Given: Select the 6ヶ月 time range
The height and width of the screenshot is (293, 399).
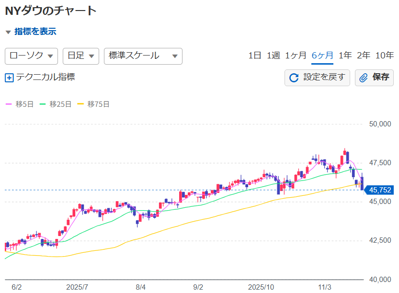Looking at the screenshot, I should click(x=322, y=56).
